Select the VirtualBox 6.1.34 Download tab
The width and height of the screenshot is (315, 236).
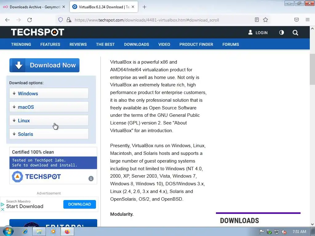(104, 7)
